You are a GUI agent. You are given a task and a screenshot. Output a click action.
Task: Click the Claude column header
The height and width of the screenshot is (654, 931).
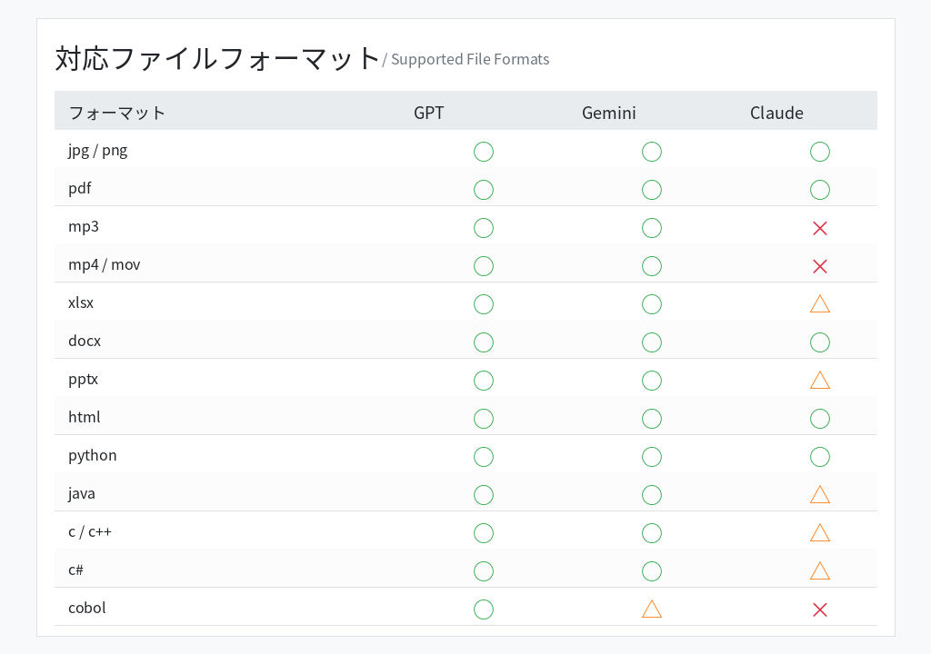tap(776, 113)
